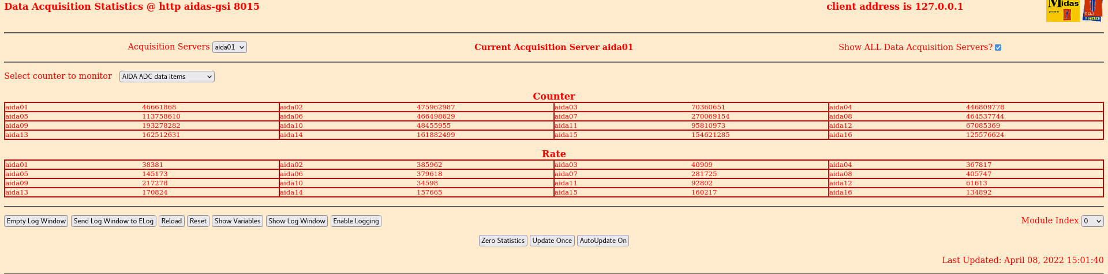Click the Midas logo icon
The image size is (1108, 274).
pyautogui.click(x=1062, y=10)
